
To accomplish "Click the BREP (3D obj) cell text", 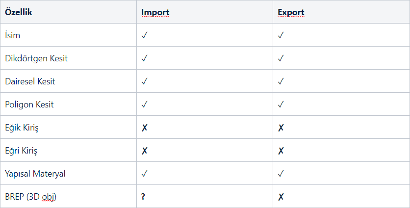I will coord(31,197).
